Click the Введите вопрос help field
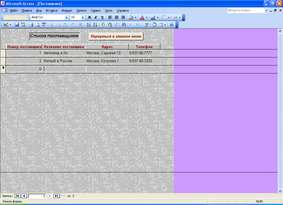 click(x=246, y=10)
